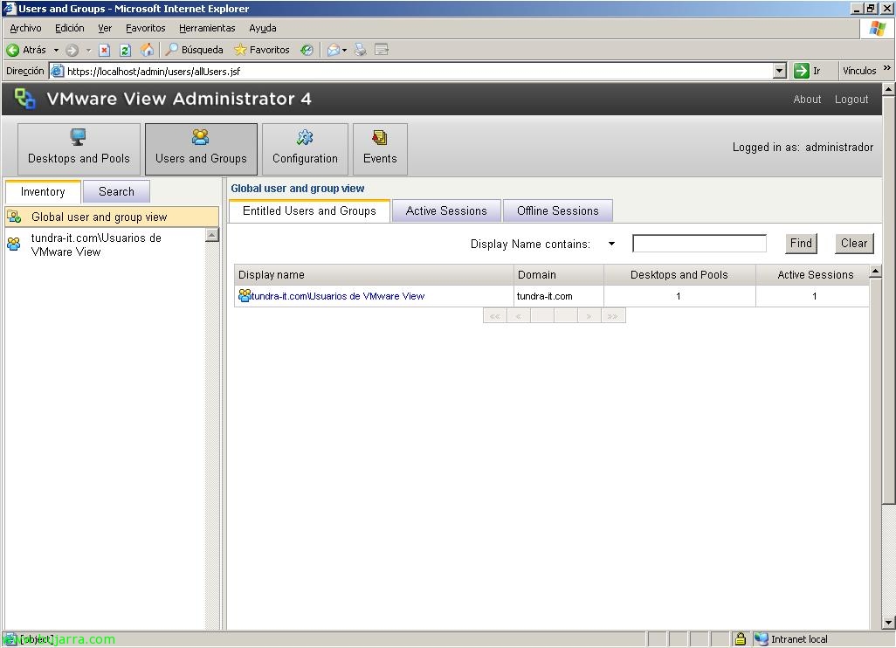Image resolution: width=896 pixels, height=648 pixels.
Task: Click the Users and Groups people icon
Action: (201, 137)
